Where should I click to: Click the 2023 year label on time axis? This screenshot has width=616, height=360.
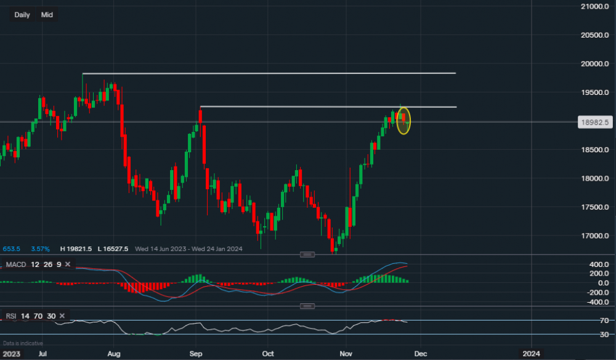(11, 354)
